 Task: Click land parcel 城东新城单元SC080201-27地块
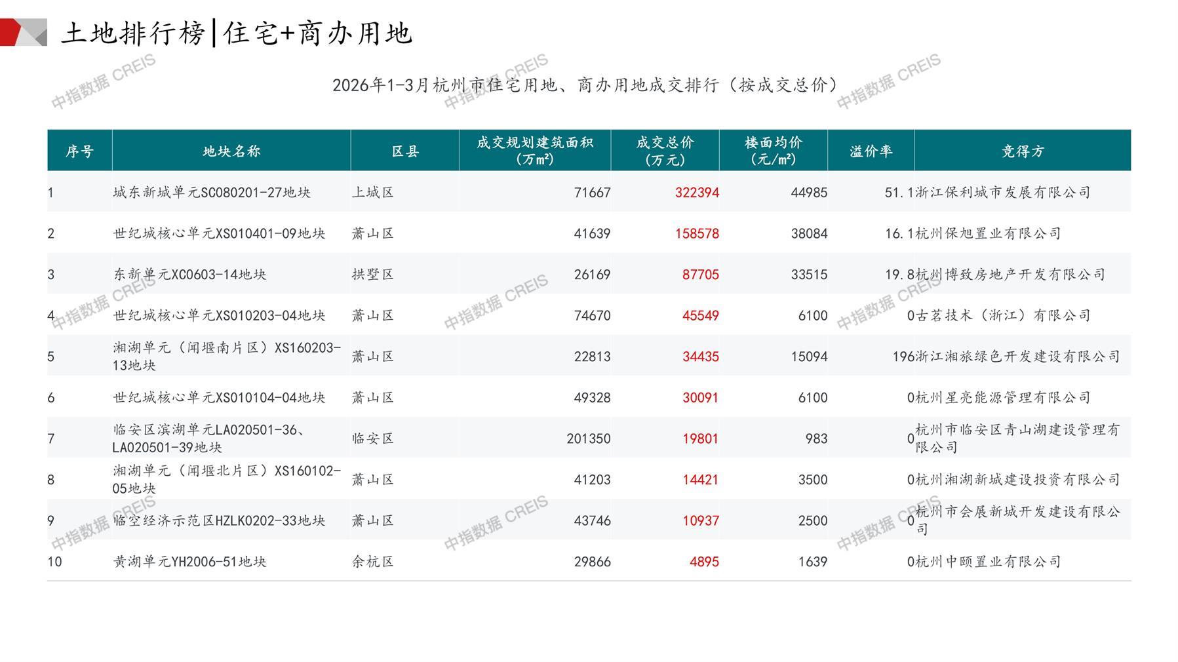(x=212, y=193)
